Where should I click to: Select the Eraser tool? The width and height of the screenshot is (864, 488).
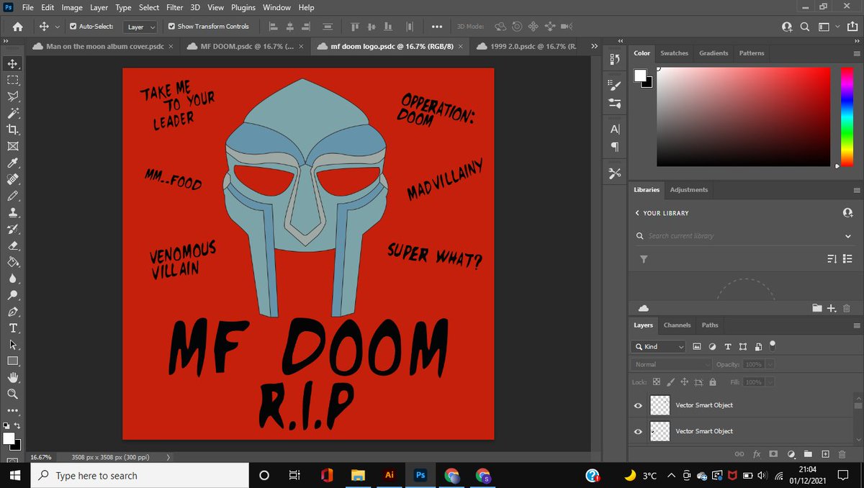tap(13, 245)
